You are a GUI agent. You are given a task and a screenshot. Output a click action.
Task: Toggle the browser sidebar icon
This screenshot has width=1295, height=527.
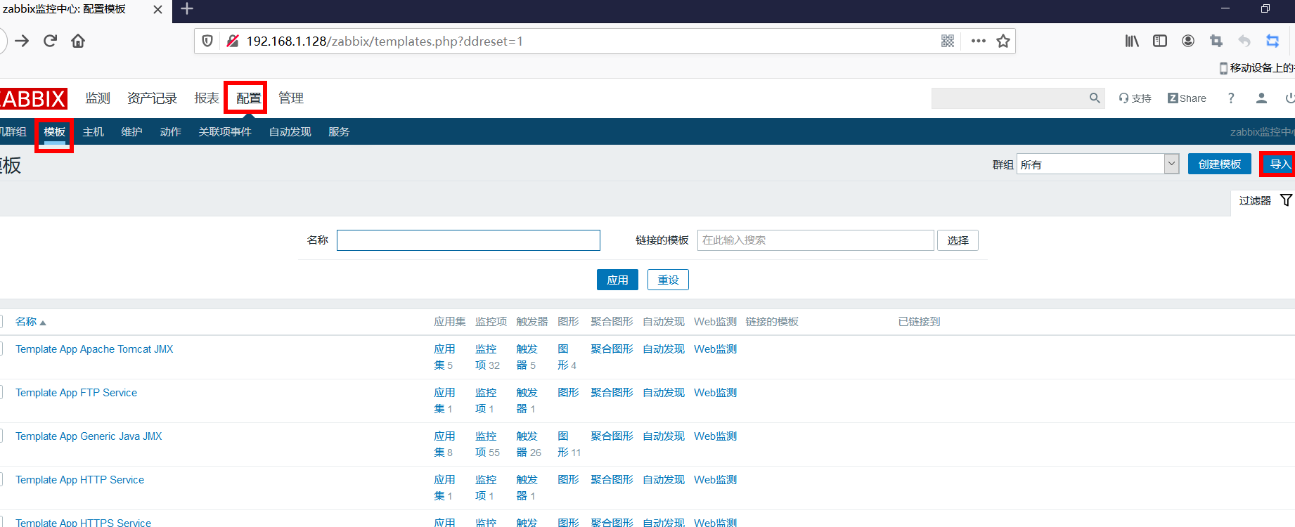pyautogui.click(x=1160, y=41)
